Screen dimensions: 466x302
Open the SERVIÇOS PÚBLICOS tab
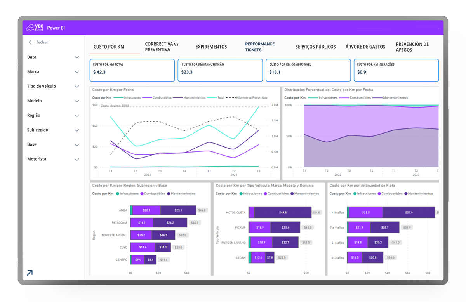pos(315,47)
